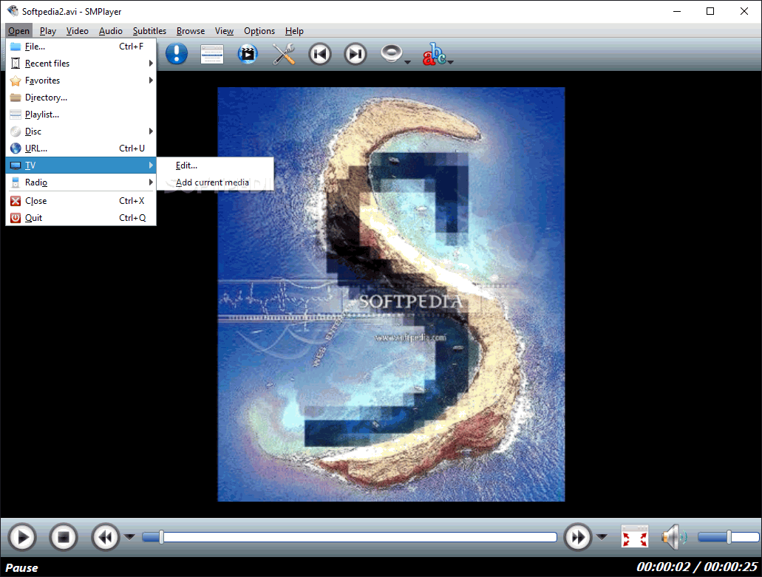Screen dimensions: 762x577
Task: Rewind using the rewind button
Action: [106, 537]
